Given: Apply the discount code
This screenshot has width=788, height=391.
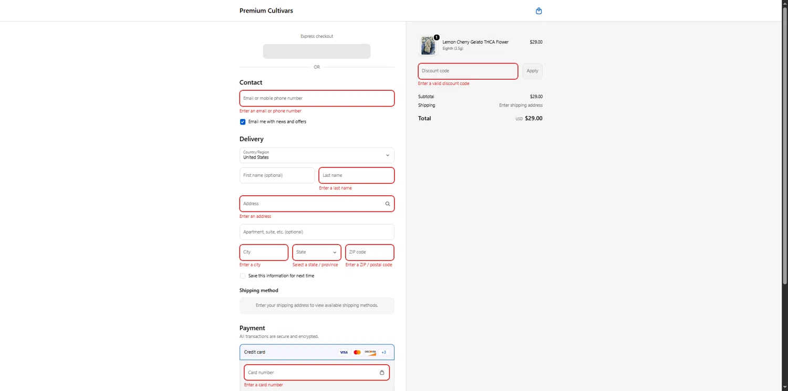Looking at the screenshot, I should click(532, 71).
